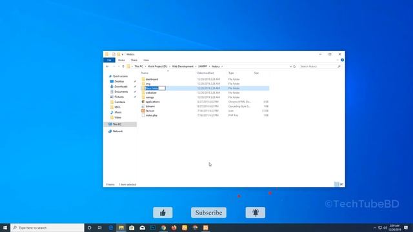Open Task View on the taskbar
413x232 pixels.
click(x=100, y=227)
